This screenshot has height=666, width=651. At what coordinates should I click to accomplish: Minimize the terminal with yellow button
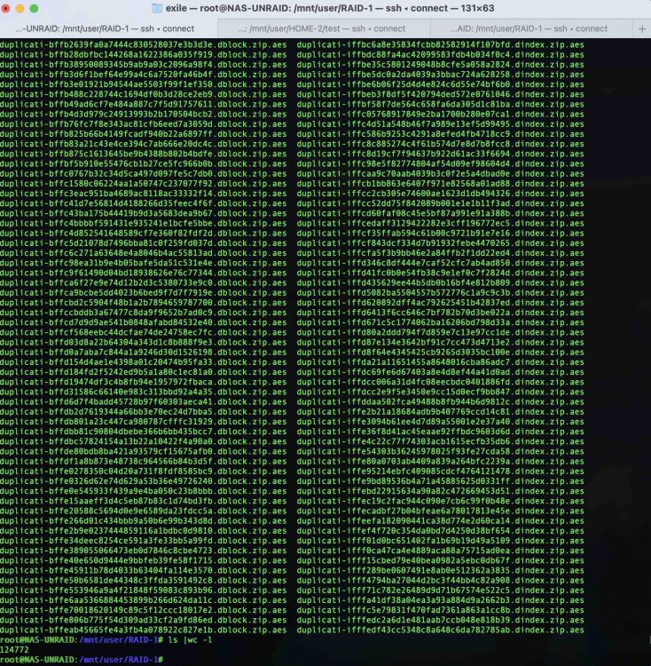point(20,8)
